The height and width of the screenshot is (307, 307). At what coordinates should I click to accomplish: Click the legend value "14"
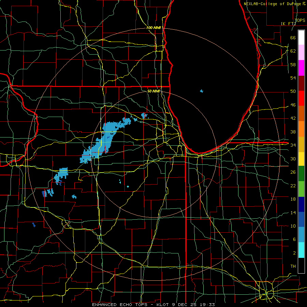click(293, 213)
